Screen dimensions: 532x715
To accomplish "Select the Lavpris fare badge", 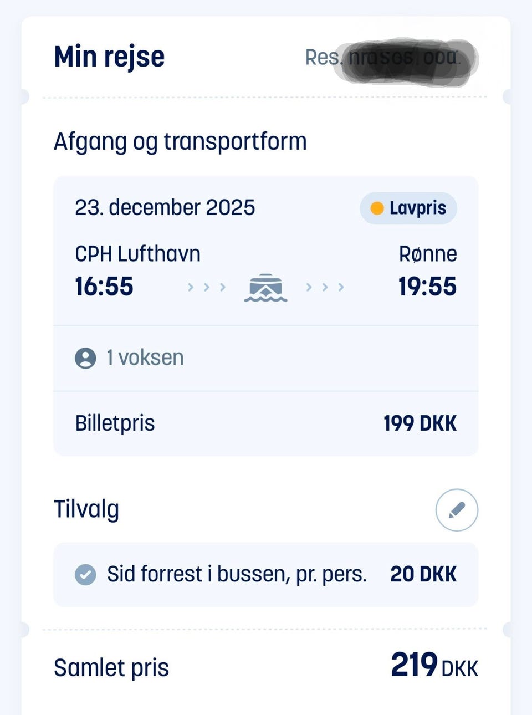I will [408, 208].
